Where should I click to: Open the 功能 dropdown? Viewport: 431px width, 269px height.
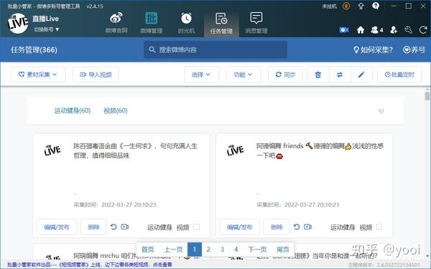pyautogui.click(x=244, y=74)
